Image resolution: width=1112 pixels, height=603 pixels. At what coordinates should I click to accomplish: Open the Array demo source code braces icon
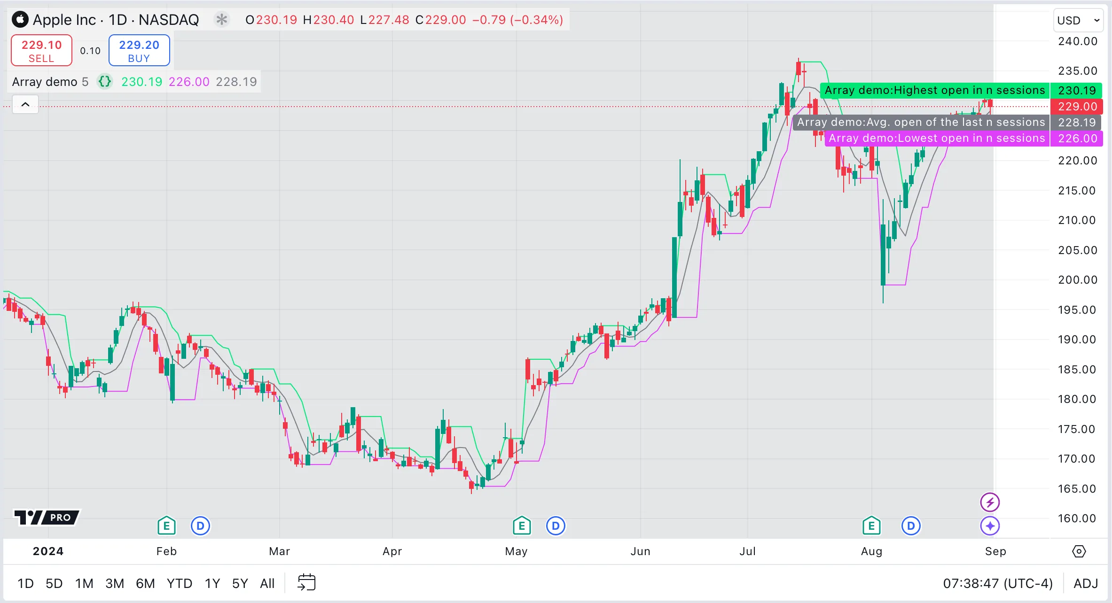pyautogui.click(x=105, y=82)
